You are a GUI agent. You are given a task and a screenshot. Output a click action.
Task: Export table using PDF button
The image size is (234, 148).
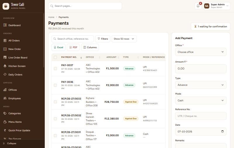pyautogui.click(x=73, y=47)
